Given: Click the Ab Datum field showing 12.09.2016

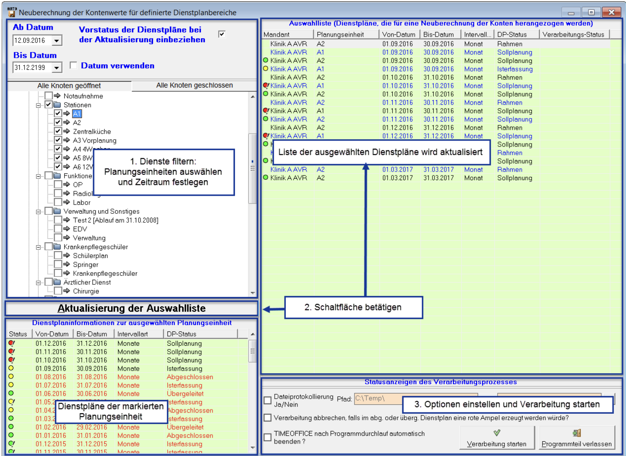Looking at the screenshot, I should (33, 41).
